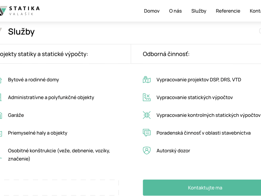Click Administratívne a polyfunkčné objekty
Viewport: 261px width, 196px height.
point(51,97)
